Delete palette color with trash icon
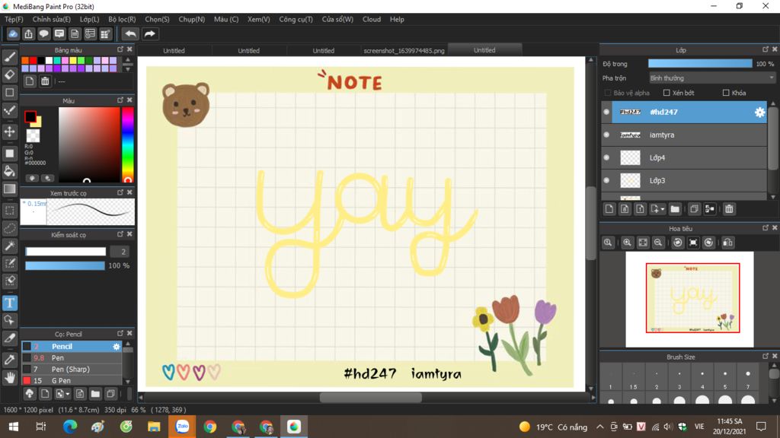 tap(45, 81)
